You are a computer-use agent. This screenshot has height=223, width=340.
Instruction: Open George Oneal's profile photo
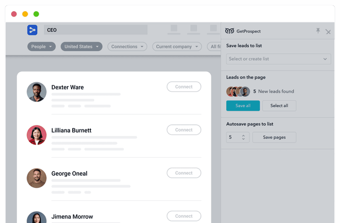[x=37, y=178]
